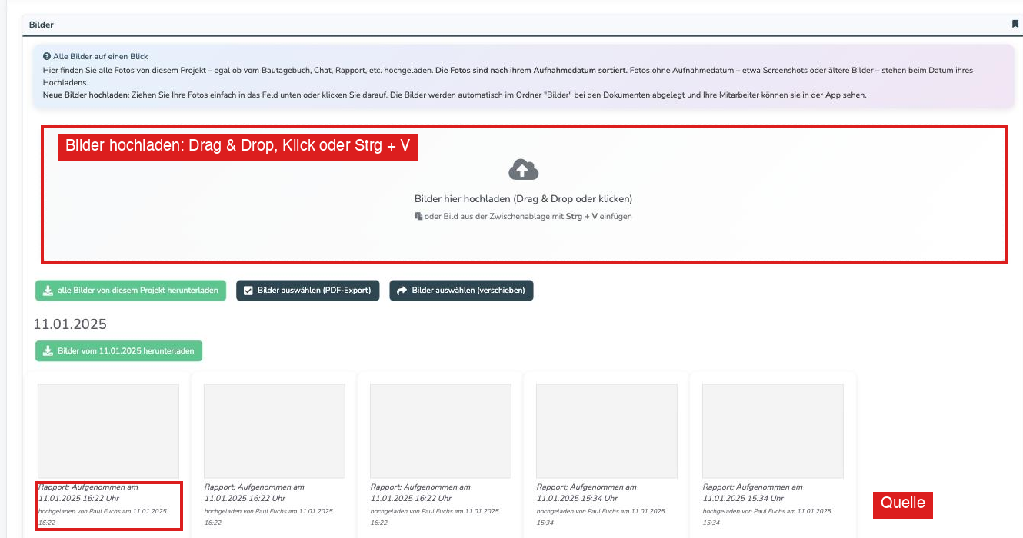This screenshot has width=1023, height=538.
Task: Open "Bilder auswählen (PDF-Export)" selection mode
Action: [x=308, y=291]
